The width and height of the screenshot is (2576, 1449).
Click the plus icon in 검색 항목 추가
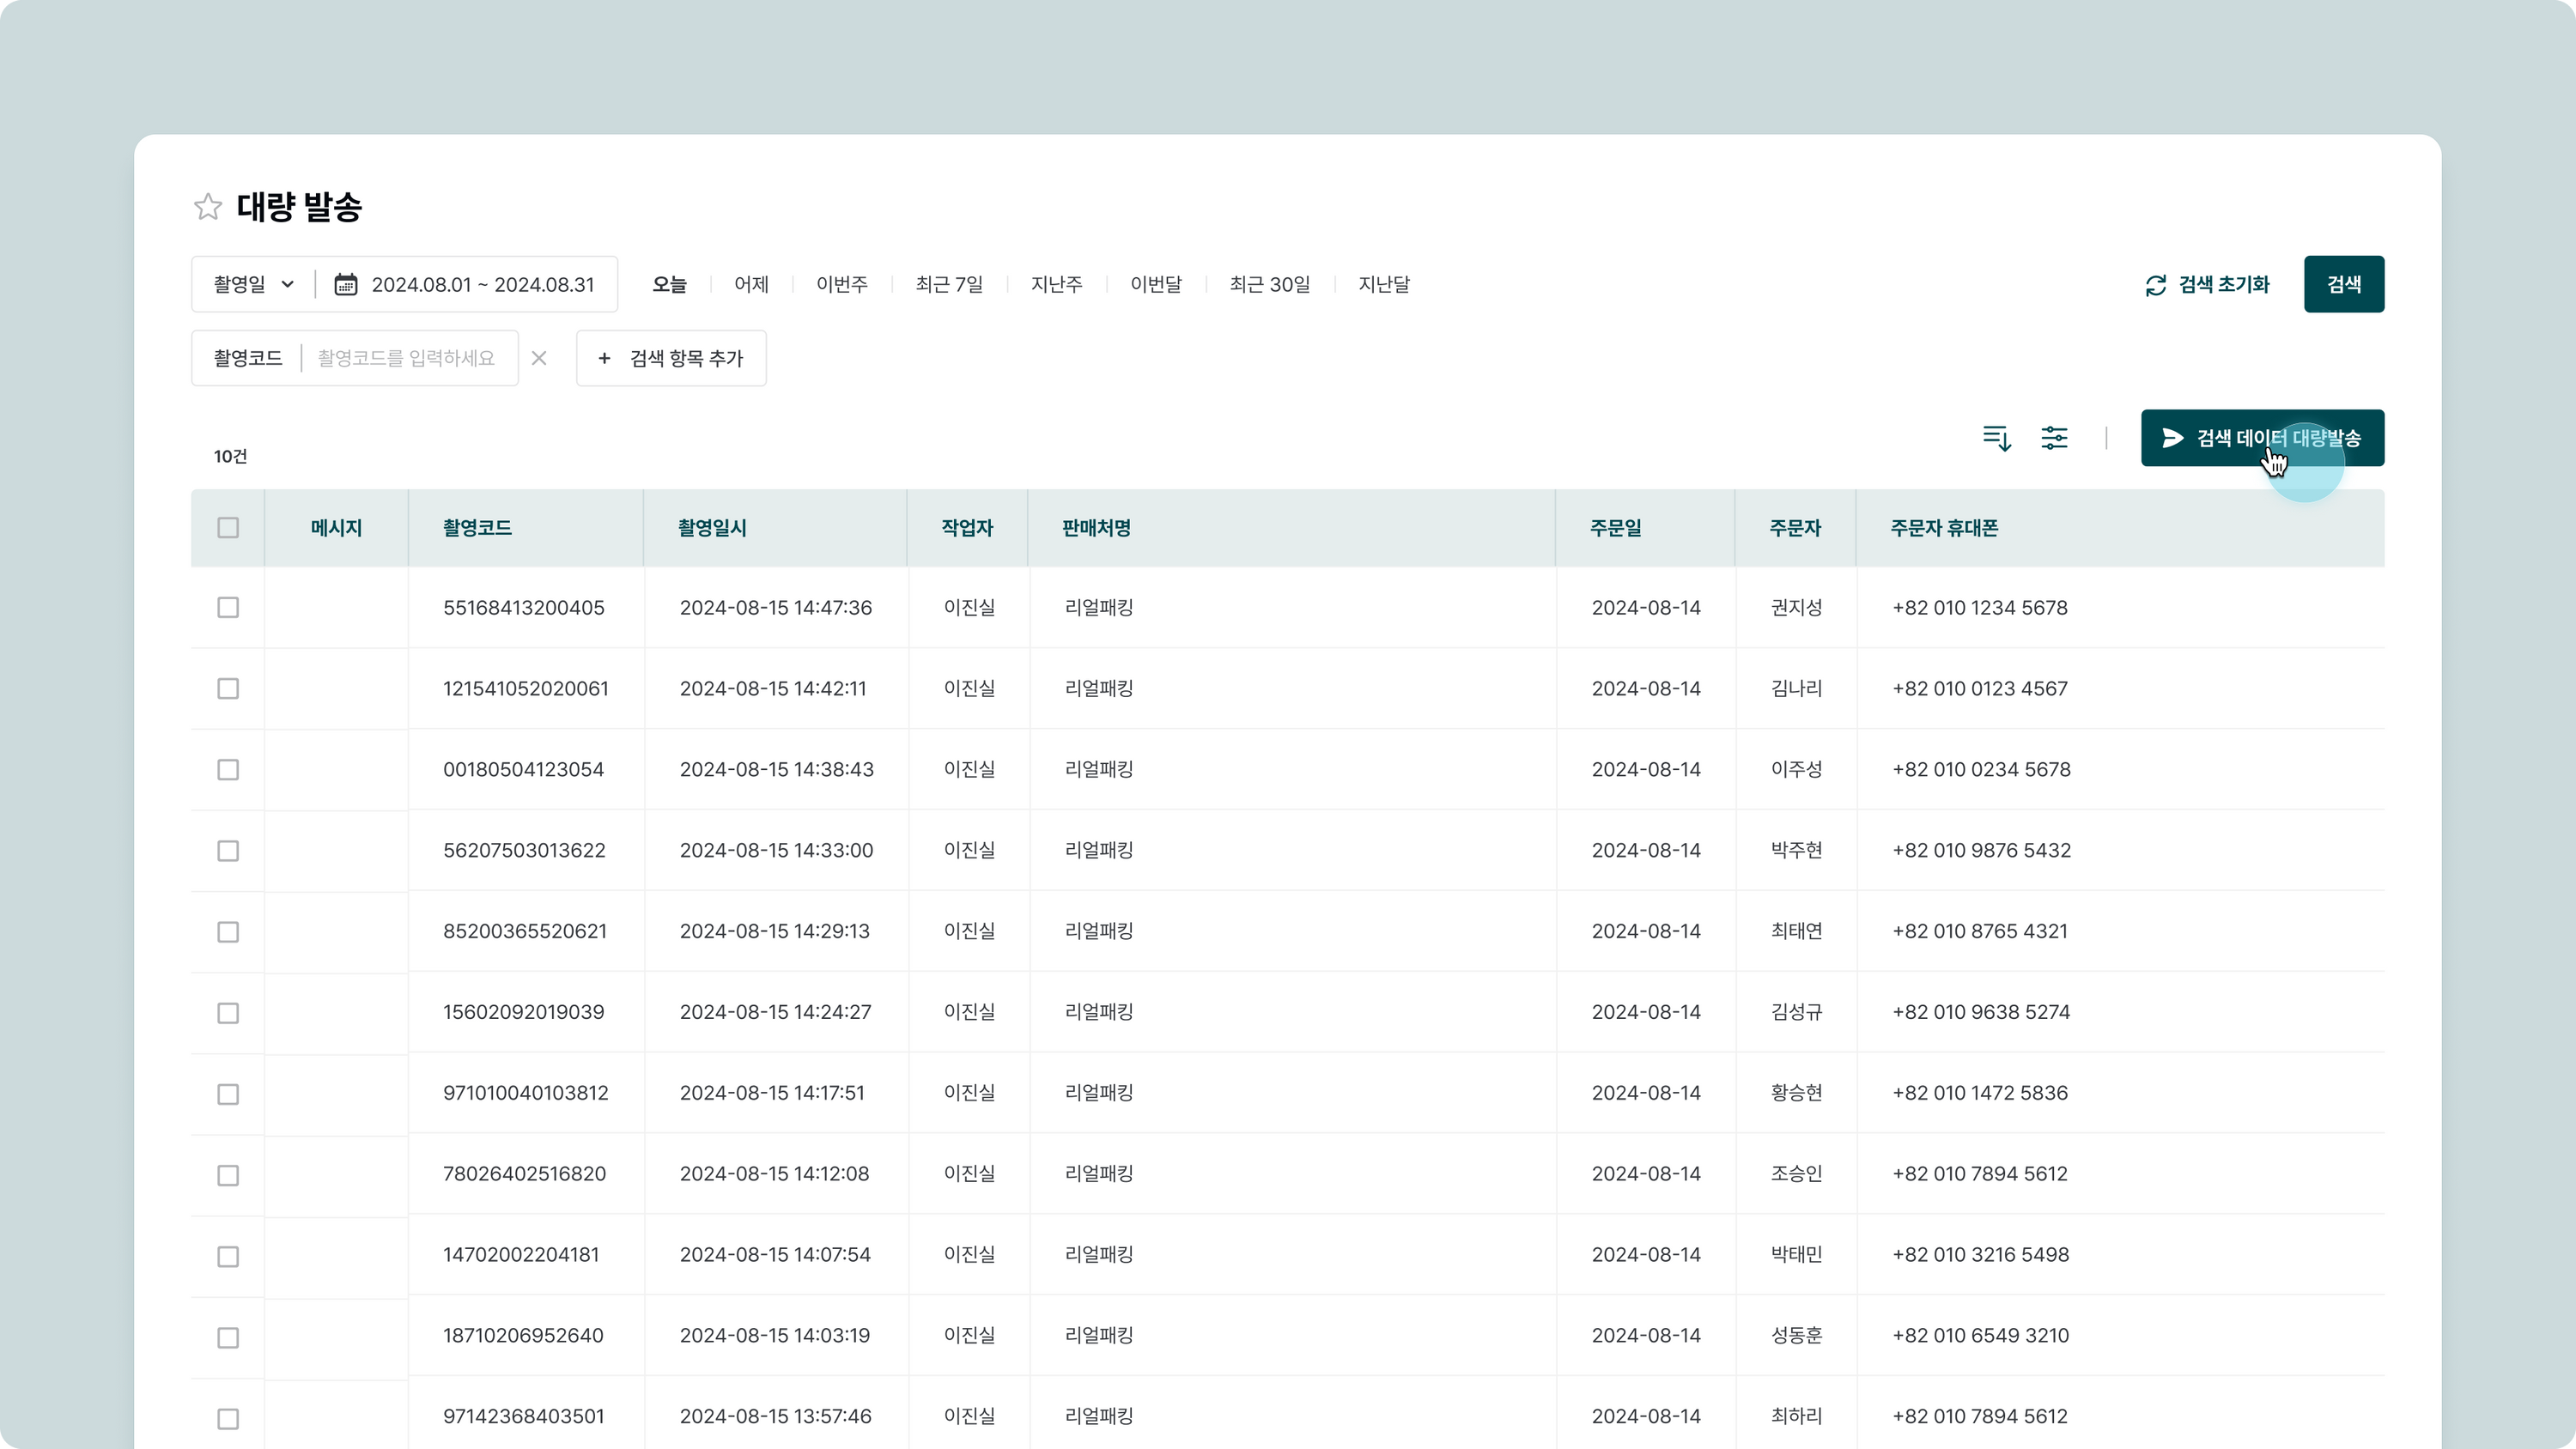pos(604,358)
